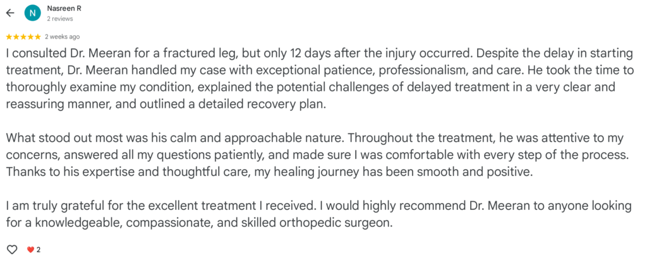Click the second yellow rating star
Image resolution: width=647 pixels, height=256 pixels.
[16, 37]
